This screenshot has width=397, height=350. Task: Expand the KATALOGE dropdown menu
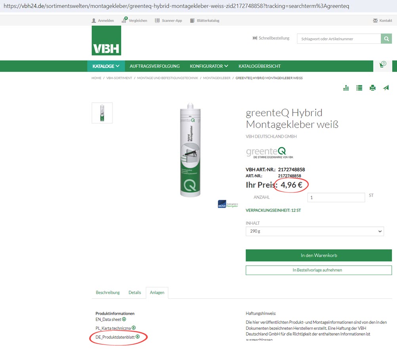coord(106,66)
